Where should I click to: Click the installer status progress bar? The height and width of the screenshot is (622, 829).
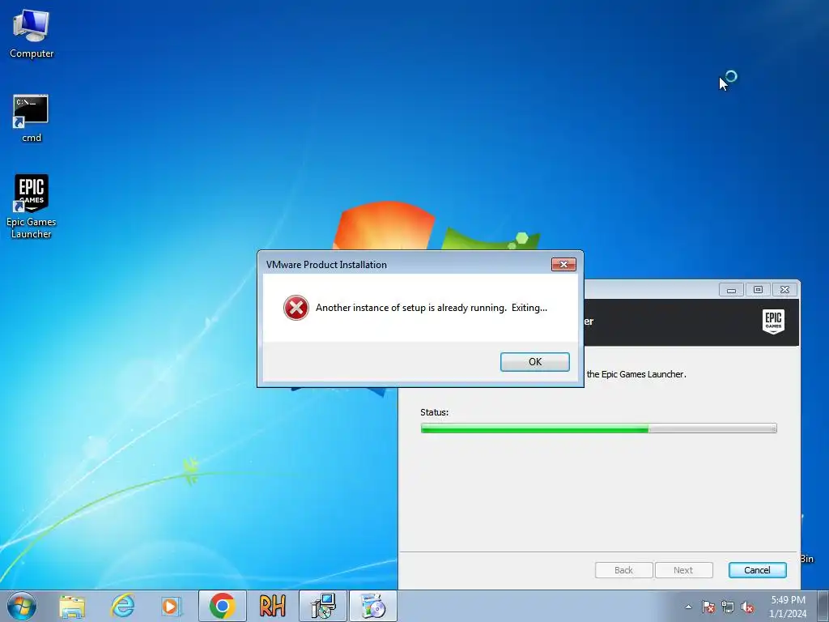point(598,428)
